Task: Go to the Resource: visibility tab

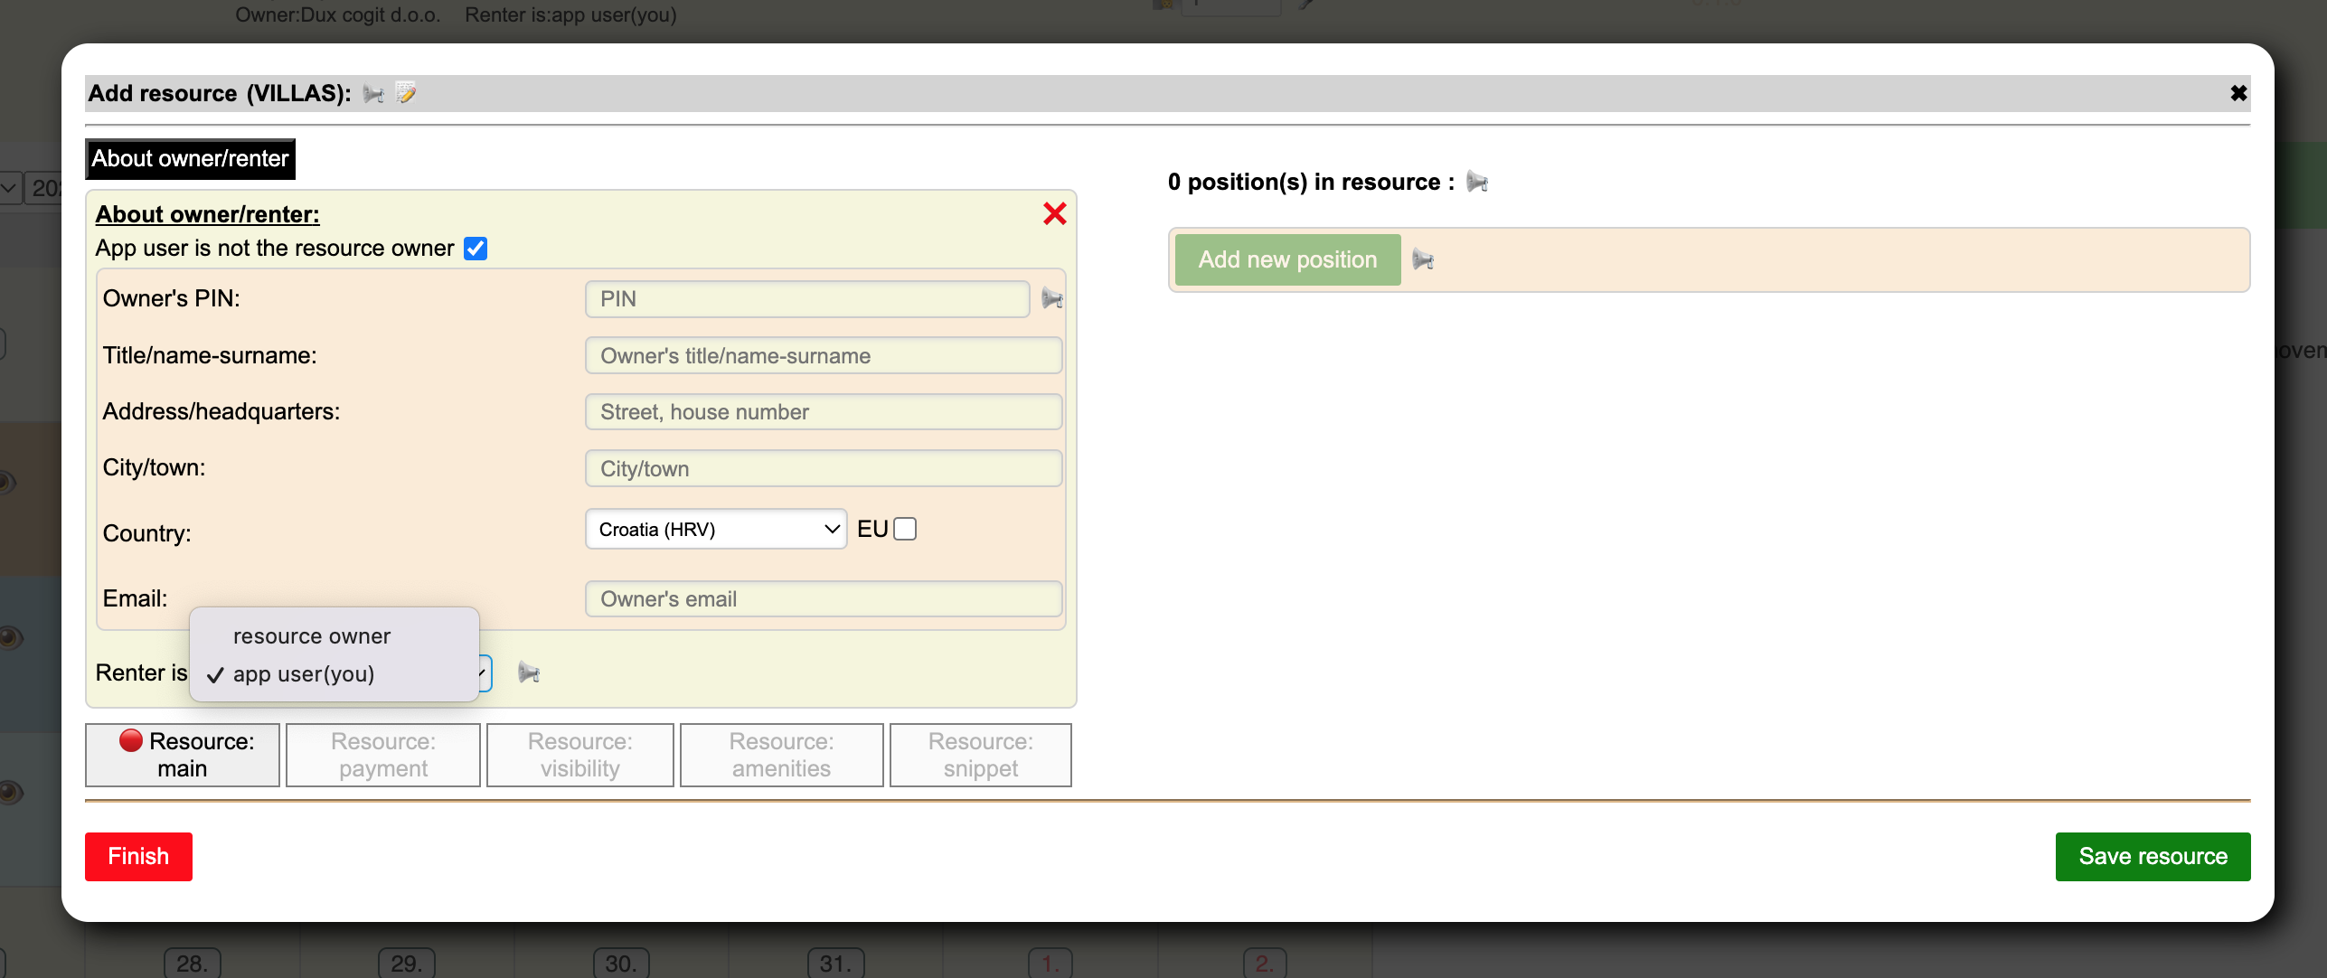Action: pyautogui.click(x=580, y=755)
